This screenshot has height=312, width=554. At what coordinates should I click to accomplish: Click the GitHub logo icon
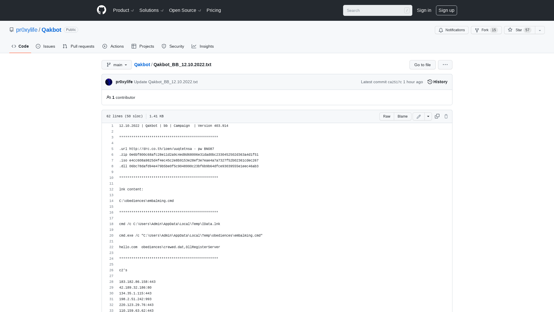(x=101, y=10)
